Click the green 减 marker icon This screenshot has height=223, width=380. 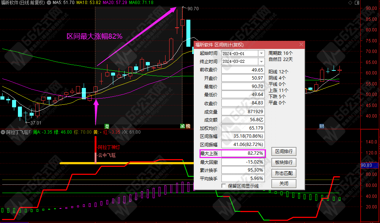(182, 126)
